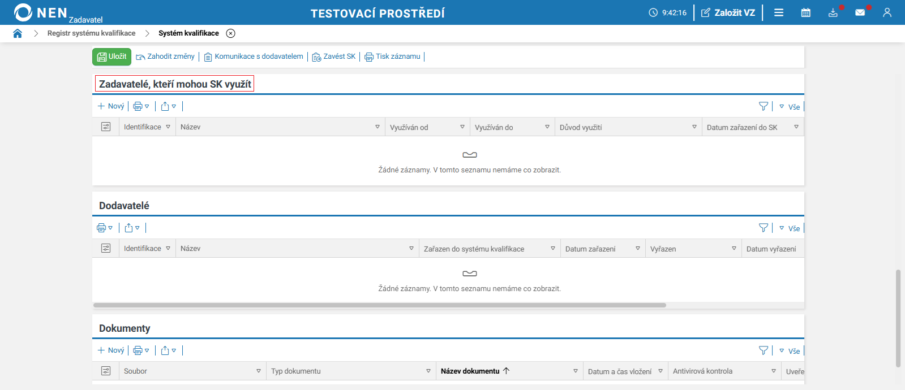The width and height of the screenshot is (905, 390).
Task: Open the calendar icon in header
Action: click(x=806, y=12)
